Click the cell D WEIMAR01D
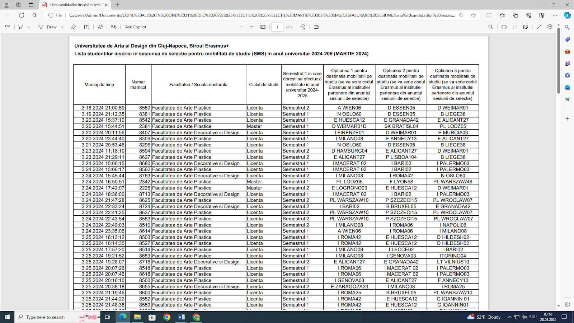 349,126
